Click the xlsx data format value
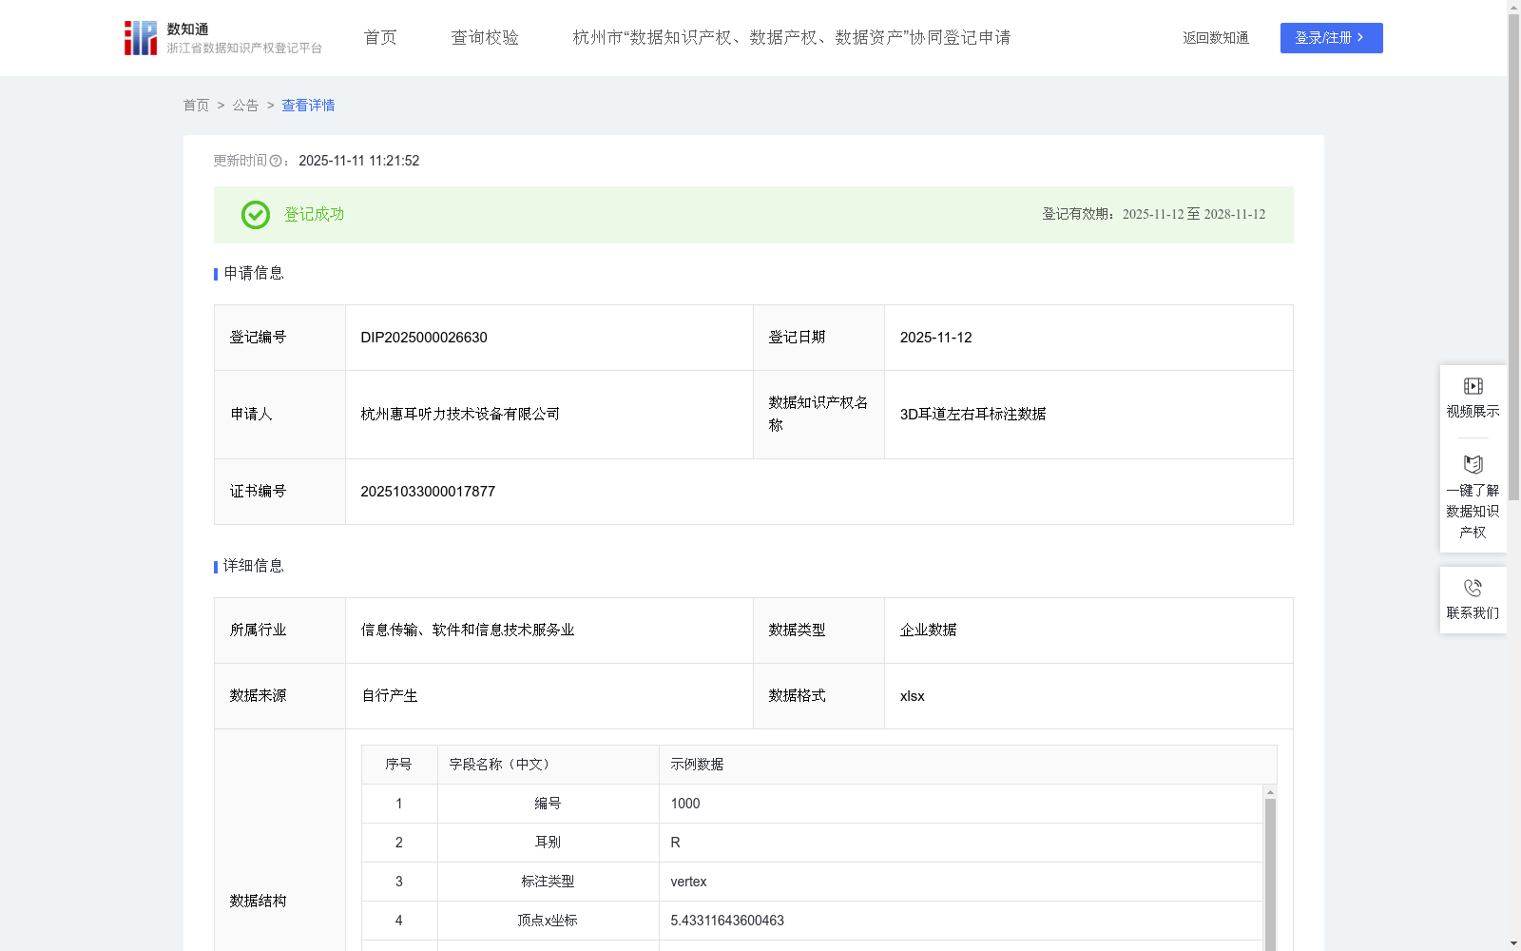 point(913,696)
